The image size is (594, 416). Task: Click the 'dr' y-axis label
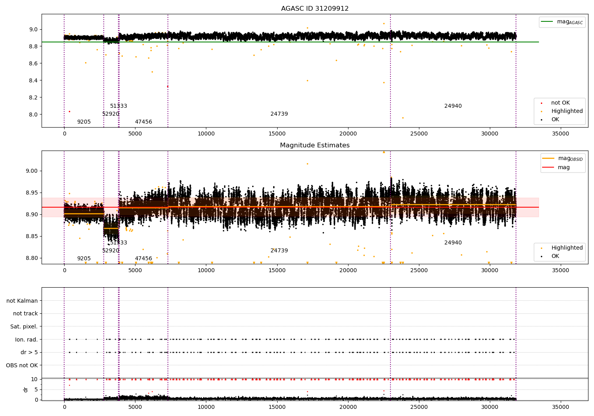tap(26, 389)
